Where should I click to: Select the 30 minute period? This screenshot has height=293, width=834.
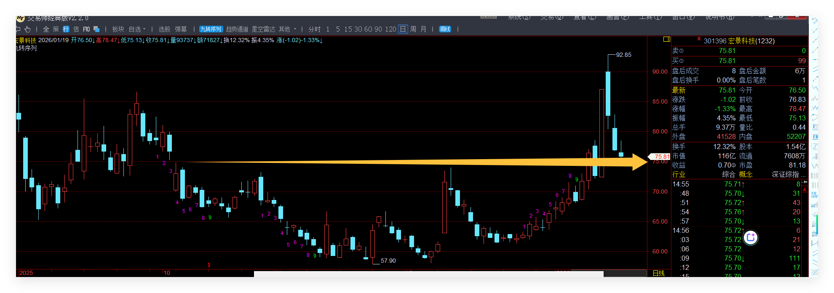(x=358, y=29)
